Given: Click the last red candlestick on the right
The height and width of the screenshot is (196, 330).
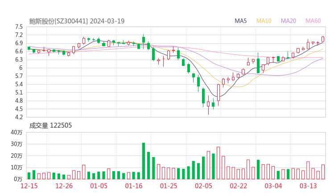Looking at the screenshot, I should [x=323, y=39].
